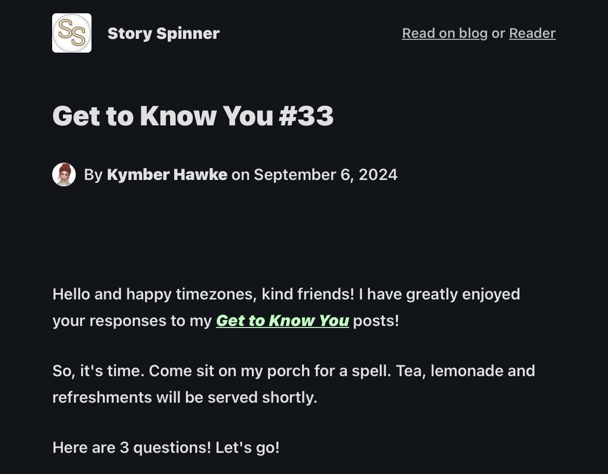Click the September 6, 2024 date
The height and width of the screenshot is (474, 608).
pyautogui.click(x=325, y=175)
